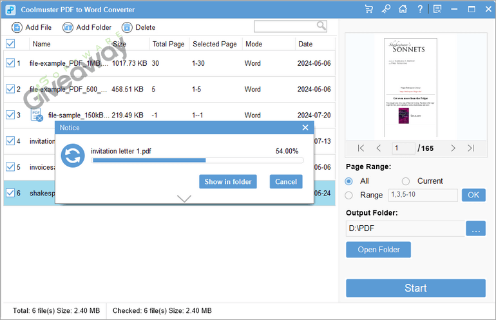The width and height of the screenshot is (496, 320).
Task: Click the 1017.73 KB size cell
Action: pyautogui.click(x=129, y=63)
